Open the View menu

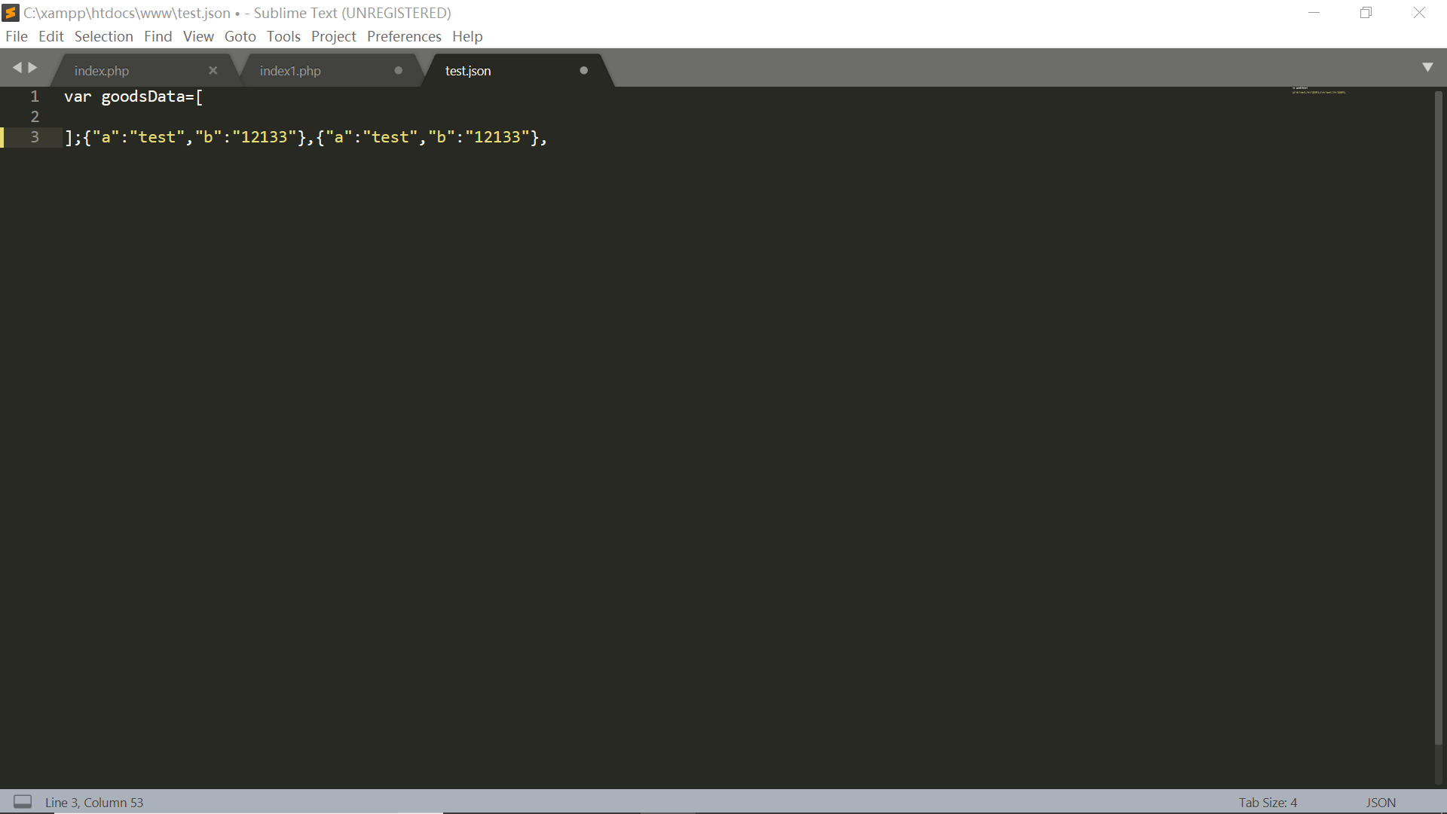[198, 36]
